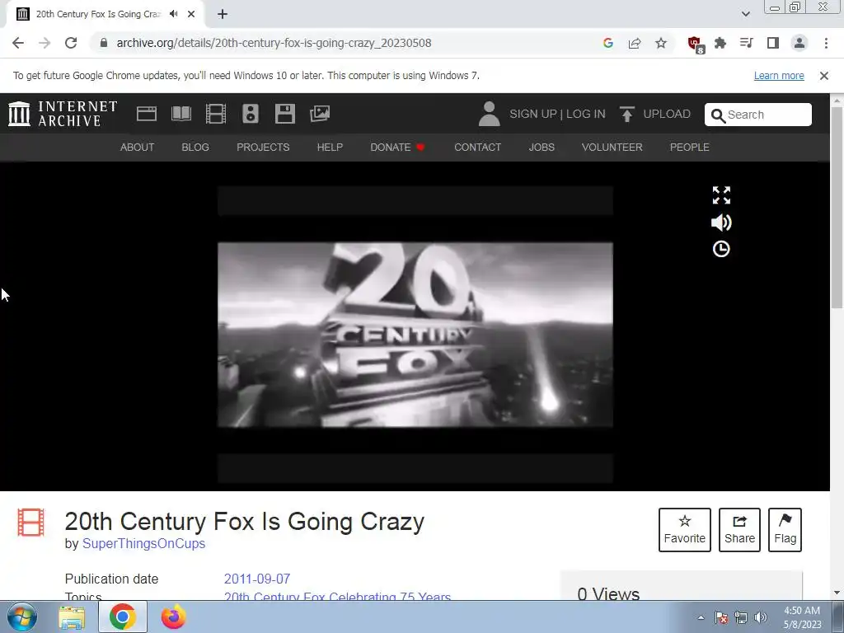The image size is (844, 633).
Task: Open the PEOPLE menu item
Action: [690, 147]
